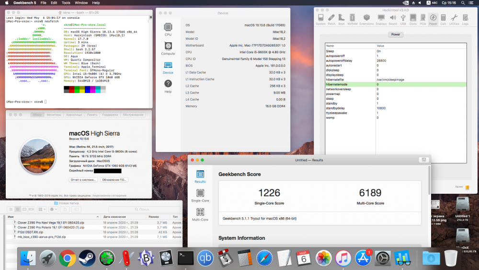Open System Preferences from the Dock
This screenshot has width=479, height=270.
[x=382, y=258]
